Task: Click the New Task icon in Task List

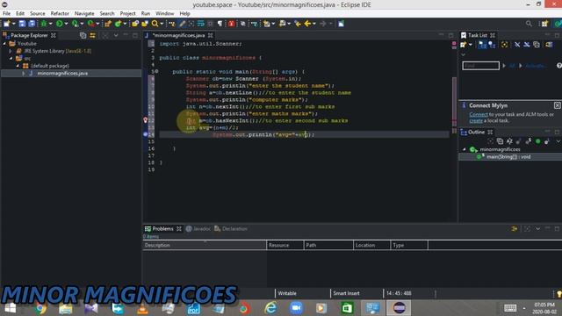Action: pyautogui.click(x=464, y=45)
